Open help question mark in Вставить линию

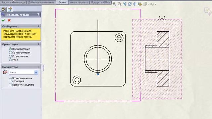pyautogui.click(x=38, y=15)
